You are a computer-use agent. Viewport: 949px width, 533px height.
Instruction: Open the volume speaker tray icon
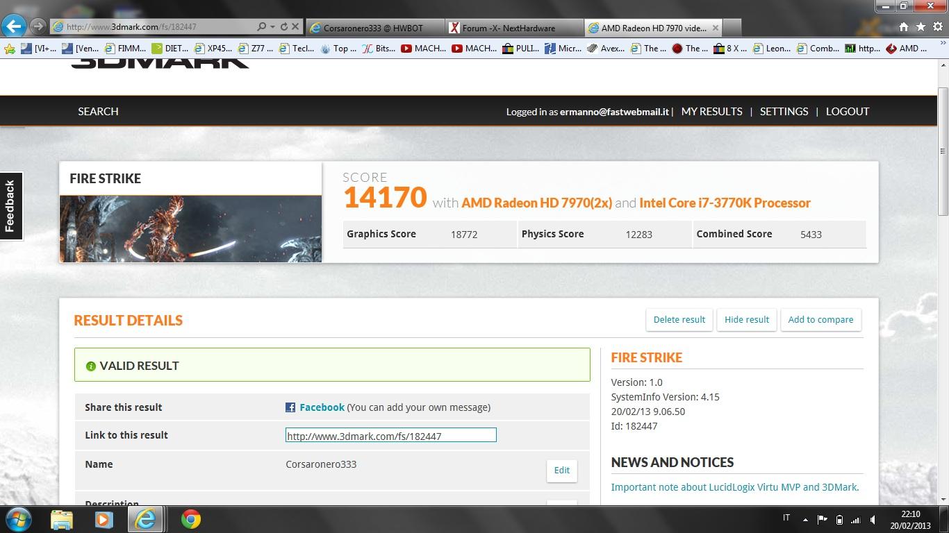pyautogui.click(x=873, y=519)
